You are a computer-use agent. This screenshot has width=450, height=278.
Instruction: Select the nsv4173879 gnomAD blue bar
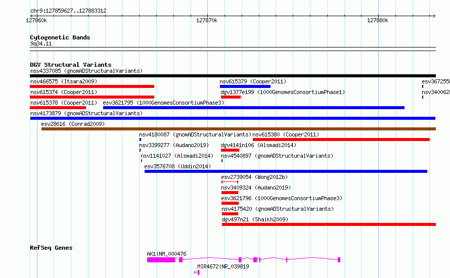pyautogui.click(x=233, y=118)
